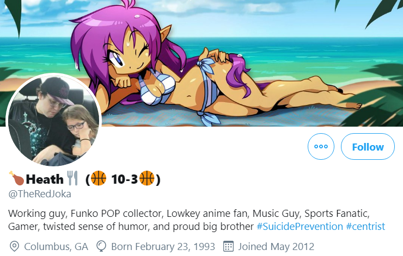Click the Columbus, GA location text
The image size is (403, 256).
tap(56, 247)
